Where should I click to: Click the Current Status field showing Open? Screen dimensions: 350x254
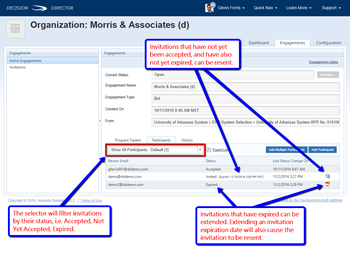click(233, 75)
